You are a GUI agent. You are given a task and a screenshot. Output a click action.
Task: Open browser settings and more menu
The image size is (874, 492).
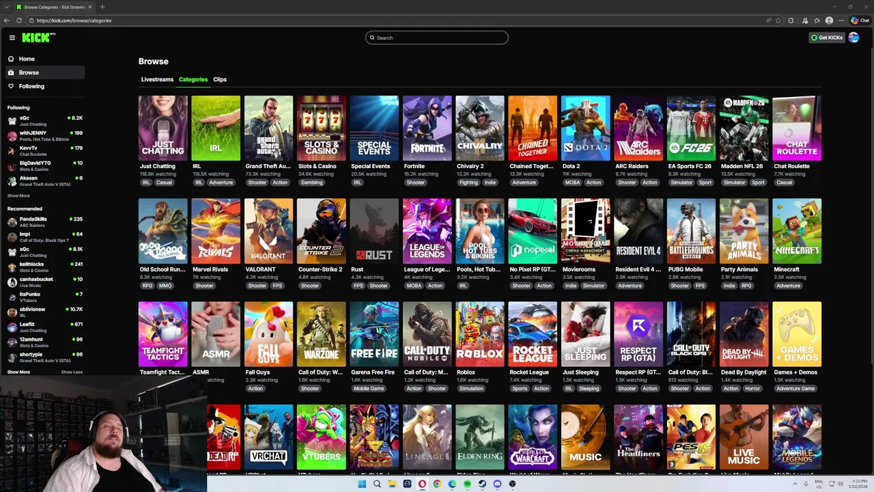tap(841, 20)
